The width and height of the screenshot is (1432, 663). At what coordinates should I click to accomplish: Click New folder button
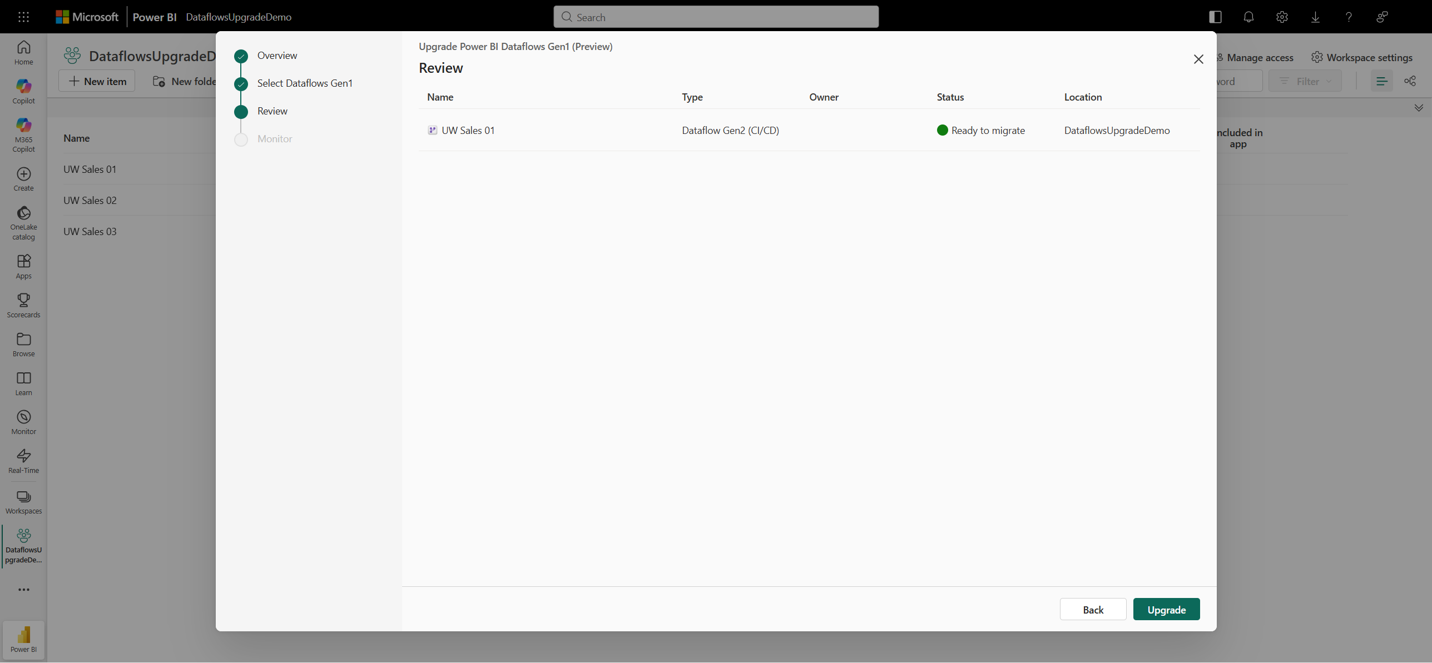185,81
